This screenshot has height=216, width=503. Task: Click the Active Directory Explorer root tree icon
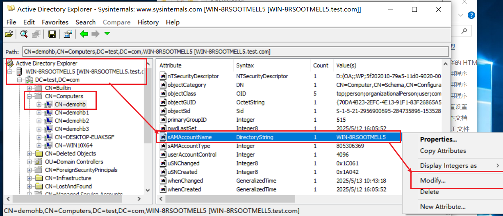(x=10, y=63)
